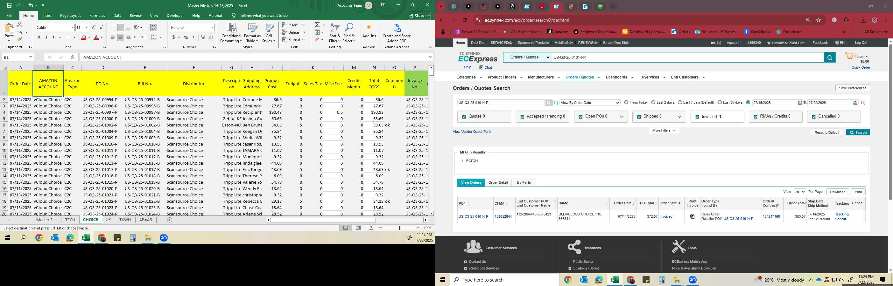Click the Download results button
The height and width of the screenshot is (286, 893).
pos(838,192)
